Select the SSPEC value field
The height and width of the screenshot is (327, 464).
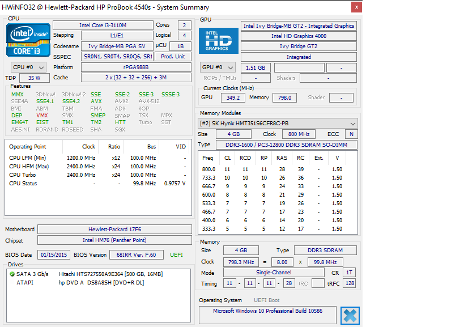tap(117, 57)
